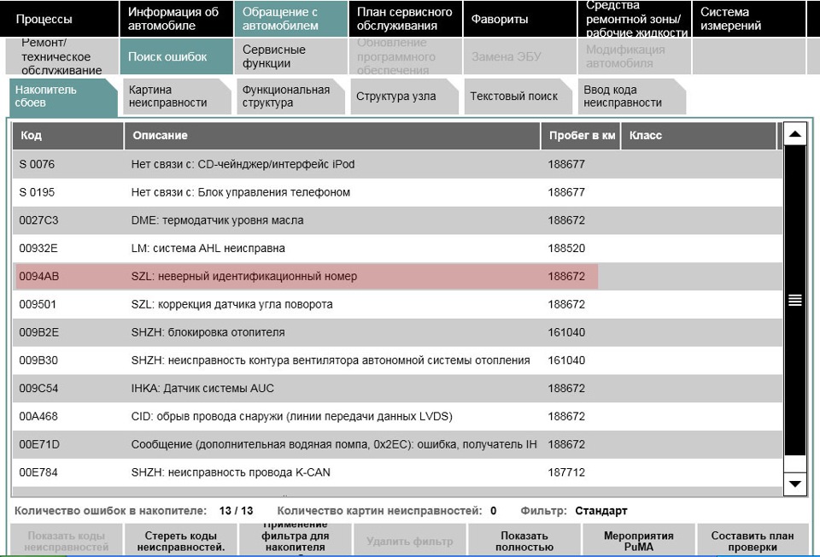This screenshot has width=820, height=557.
Task: Switch to Картина неисправности tab
Action: 177,97
